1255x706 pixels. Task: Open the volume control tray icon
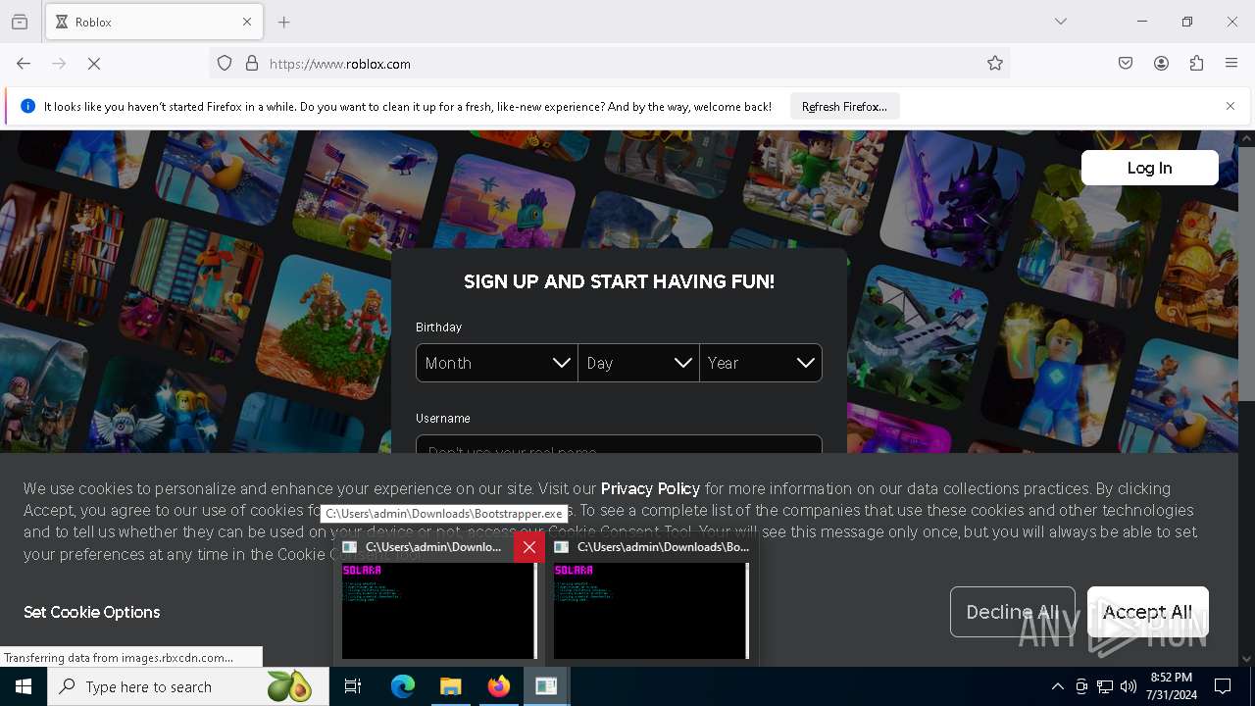(1129, 686)
